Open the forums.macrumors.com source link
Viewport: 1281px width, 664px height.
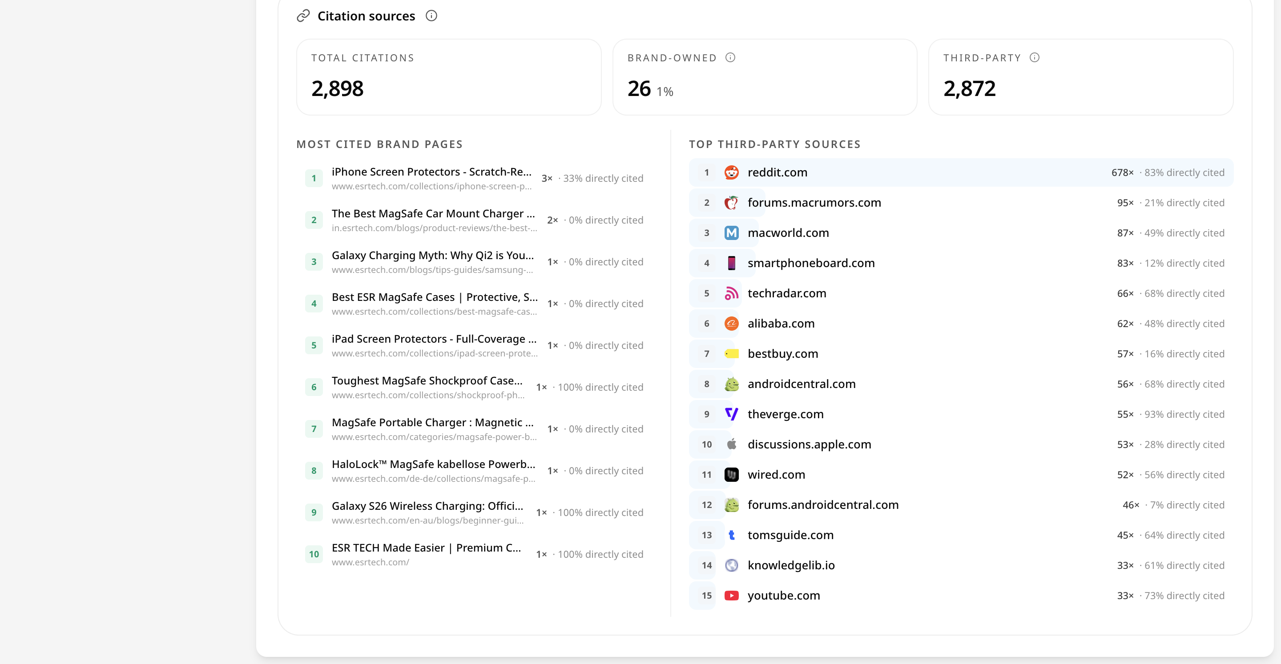[814, 203]
